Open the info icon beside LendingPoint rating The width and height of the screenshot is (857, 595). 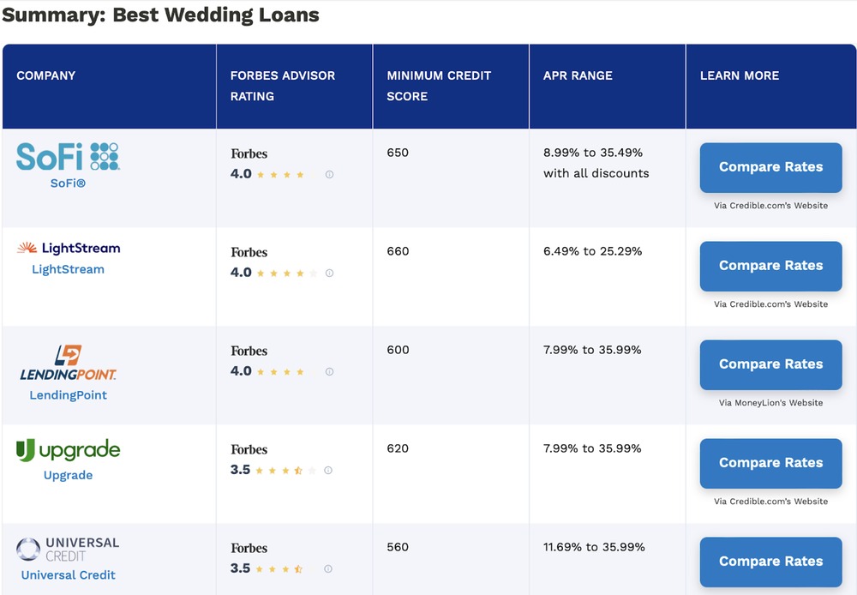330,371
